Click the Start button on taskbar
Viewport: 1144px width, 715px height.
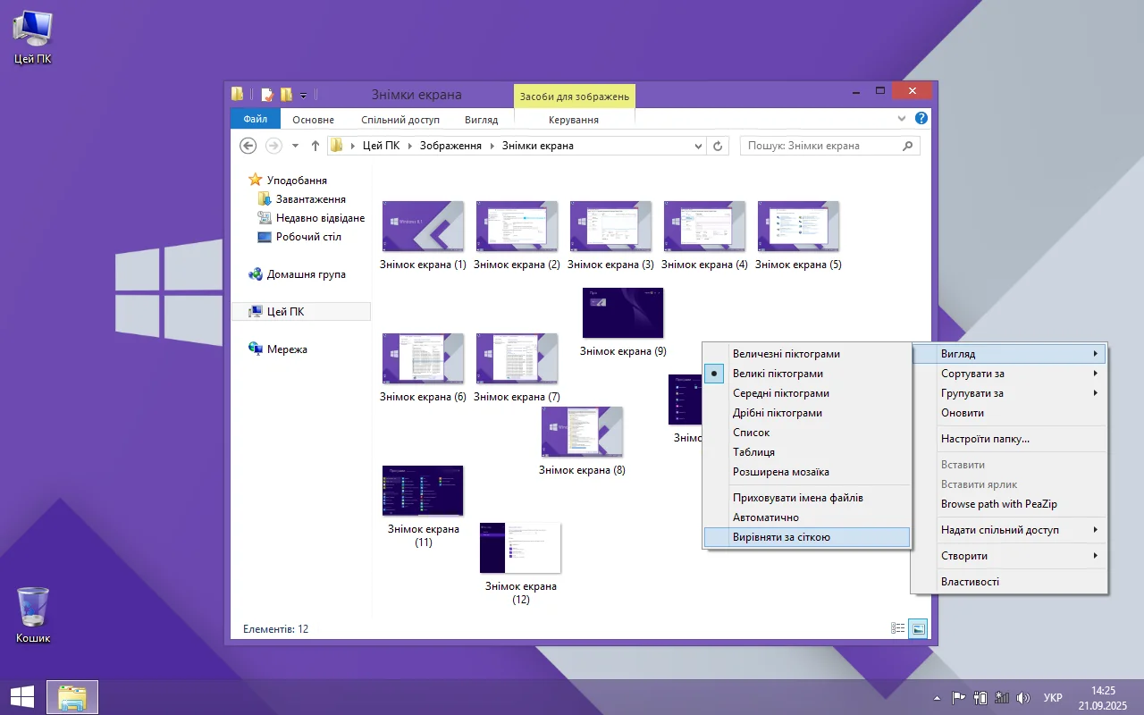[22, 696]
